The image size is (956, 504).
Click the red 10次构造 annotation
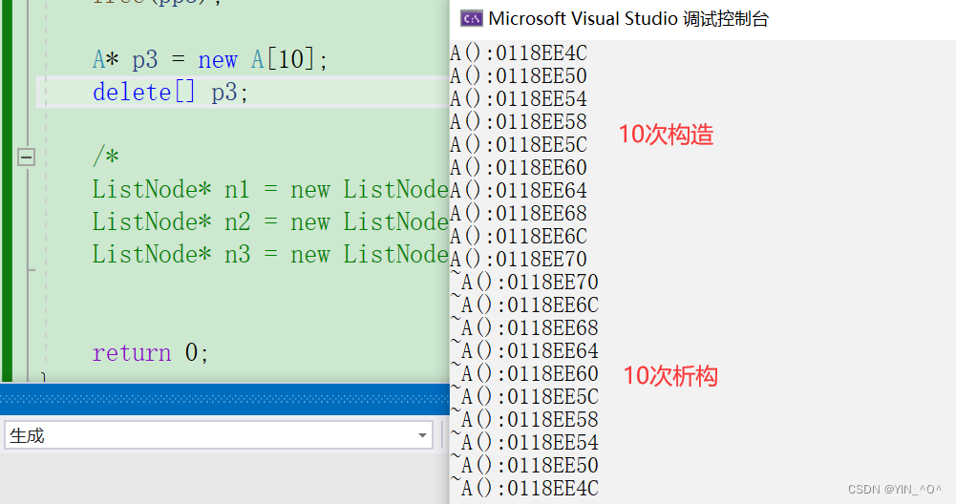tap(666, 135)
